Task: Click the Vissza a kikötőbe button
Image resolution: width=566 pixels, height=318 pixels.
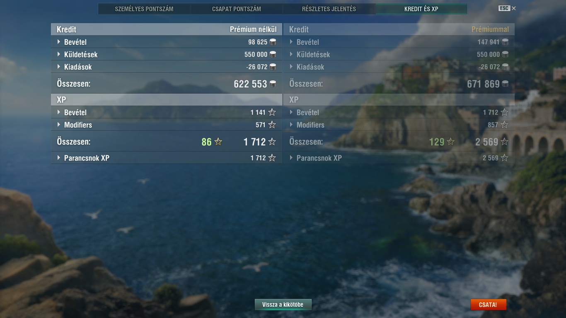Action: 283,305
